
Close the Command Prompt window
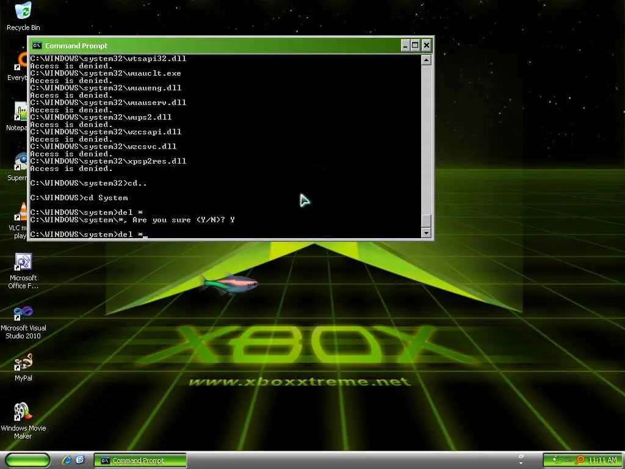point(426,45)
